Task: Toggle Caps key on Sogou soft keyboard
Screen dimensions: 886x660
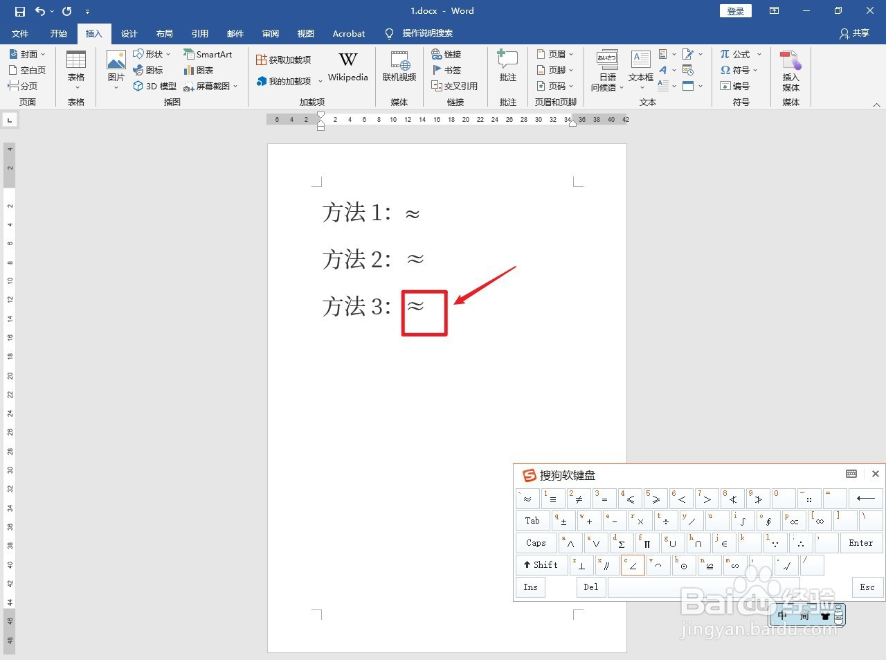Action: 536,543
